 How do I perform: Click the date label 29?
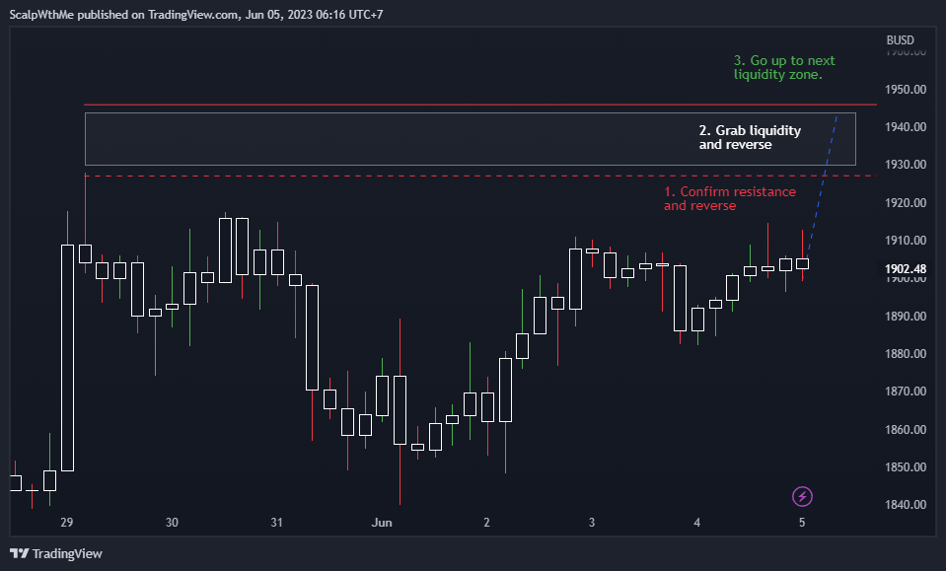pos(66,522)
